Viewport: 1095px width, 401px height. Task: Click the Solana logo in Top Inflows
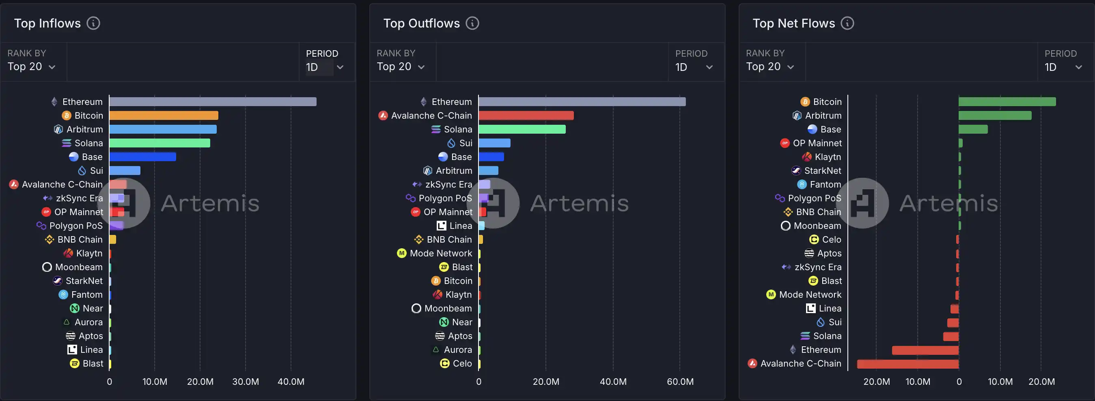[x=66, y=143]
